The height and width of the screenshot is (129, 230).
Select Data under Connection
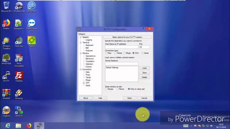(88, 72)
